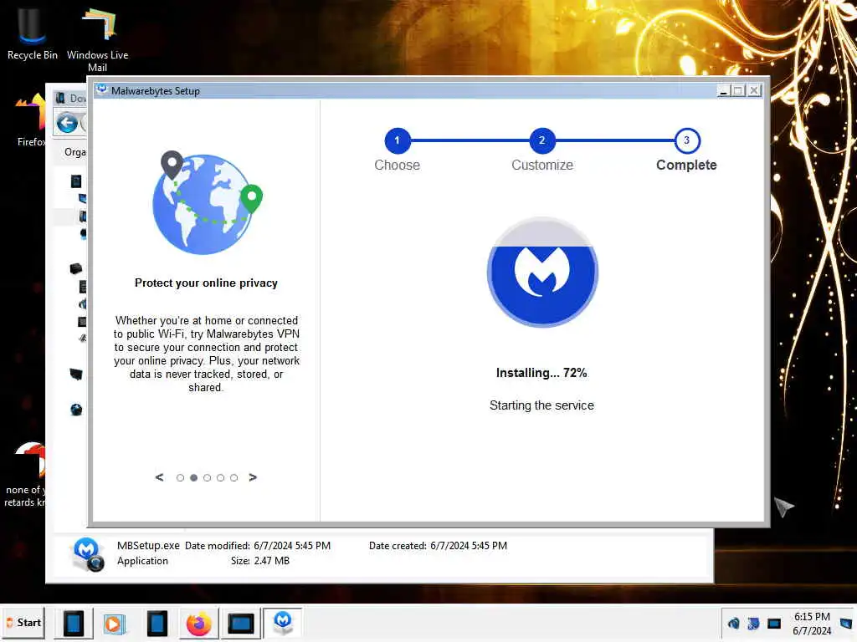
Task: Open the black window taskbar icon before Malwarebytes
Action: point(240,623)
